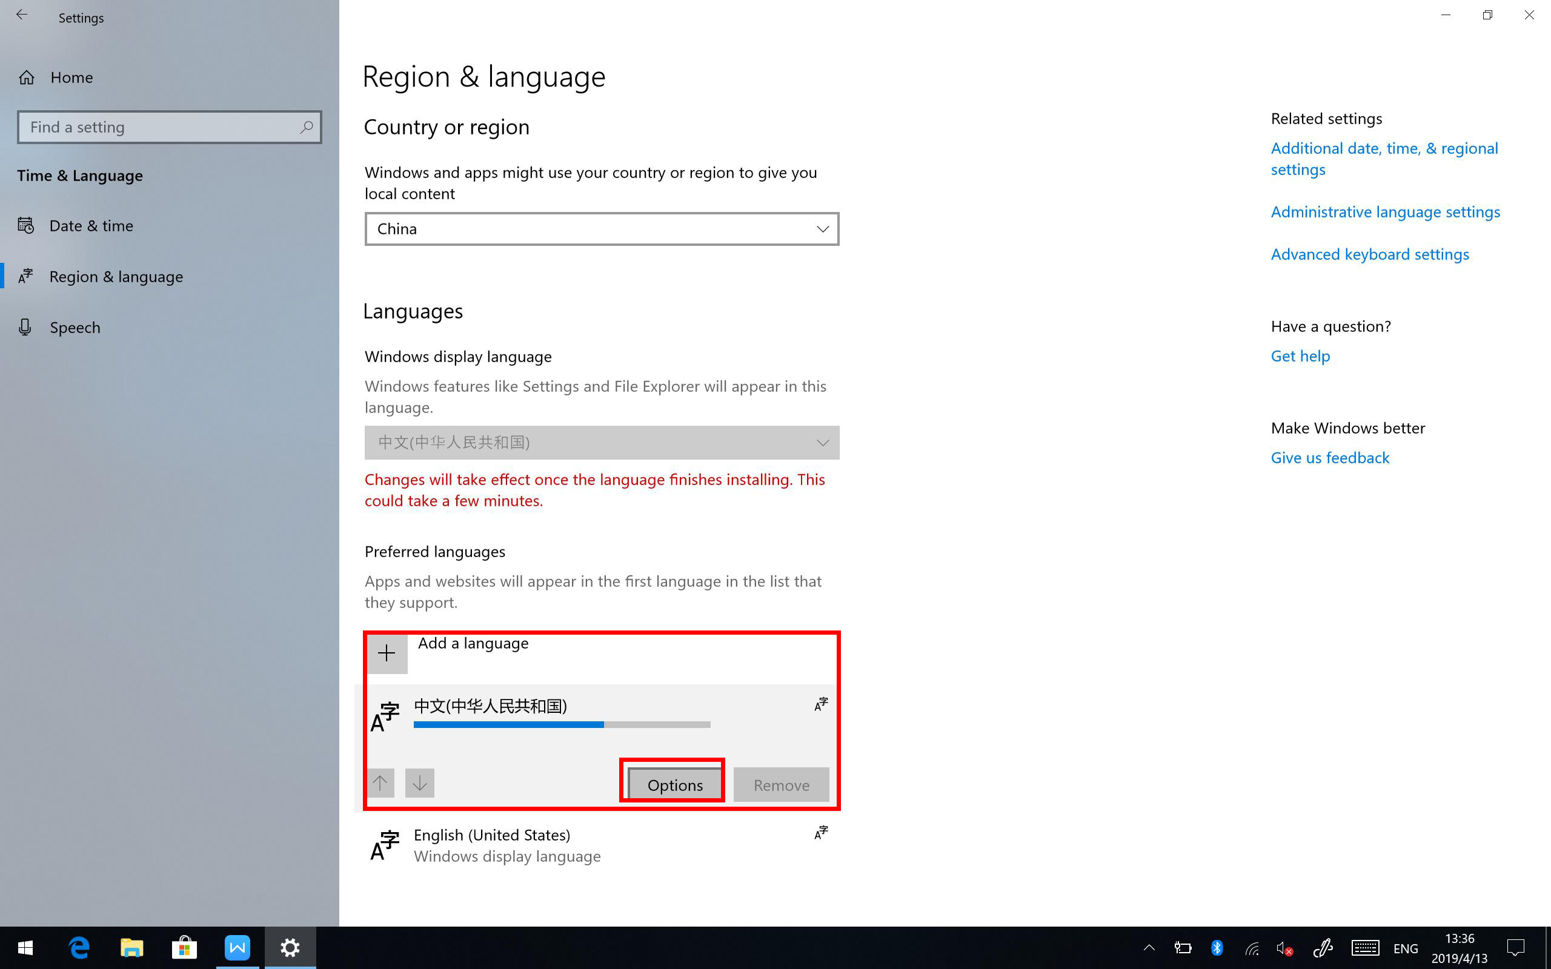Move Chinese language up with arrow button
The height and width of the screenshot is (969, 1551).
pos(380,783)
